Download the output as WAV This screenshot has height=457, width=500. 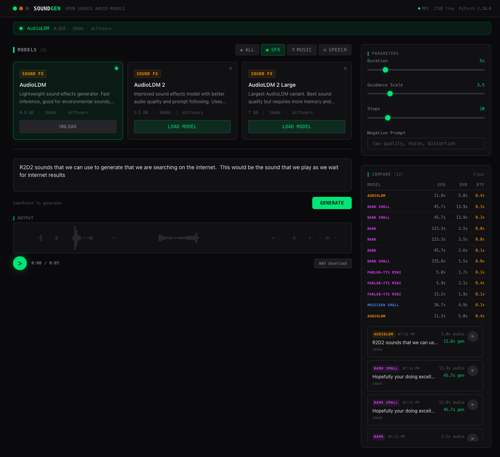(x=333, y=263)
